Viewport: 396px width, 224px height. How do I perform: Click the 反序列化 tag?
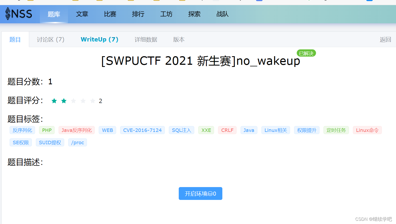[22, 130]
